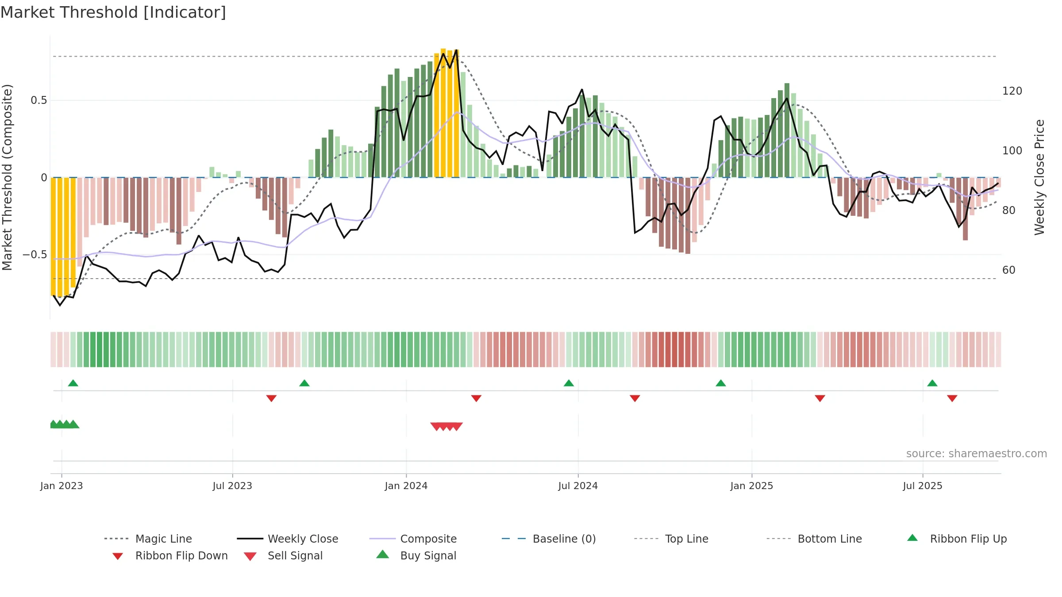
Task: Click the 60 price axis tick
Action: point(1009,270)
